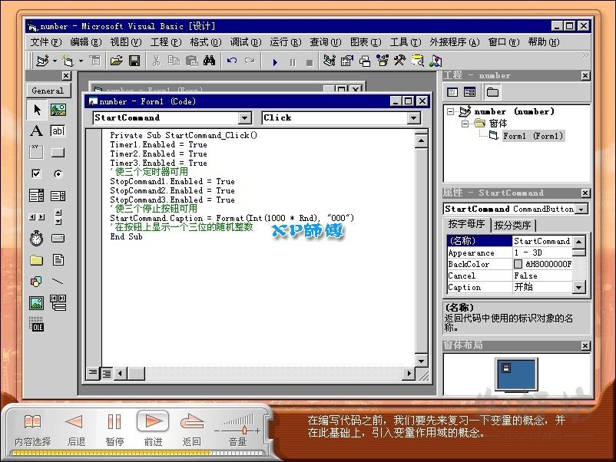Click the Open Project toolbar icon
Screen dimensions: 616x462
point(116,61)
